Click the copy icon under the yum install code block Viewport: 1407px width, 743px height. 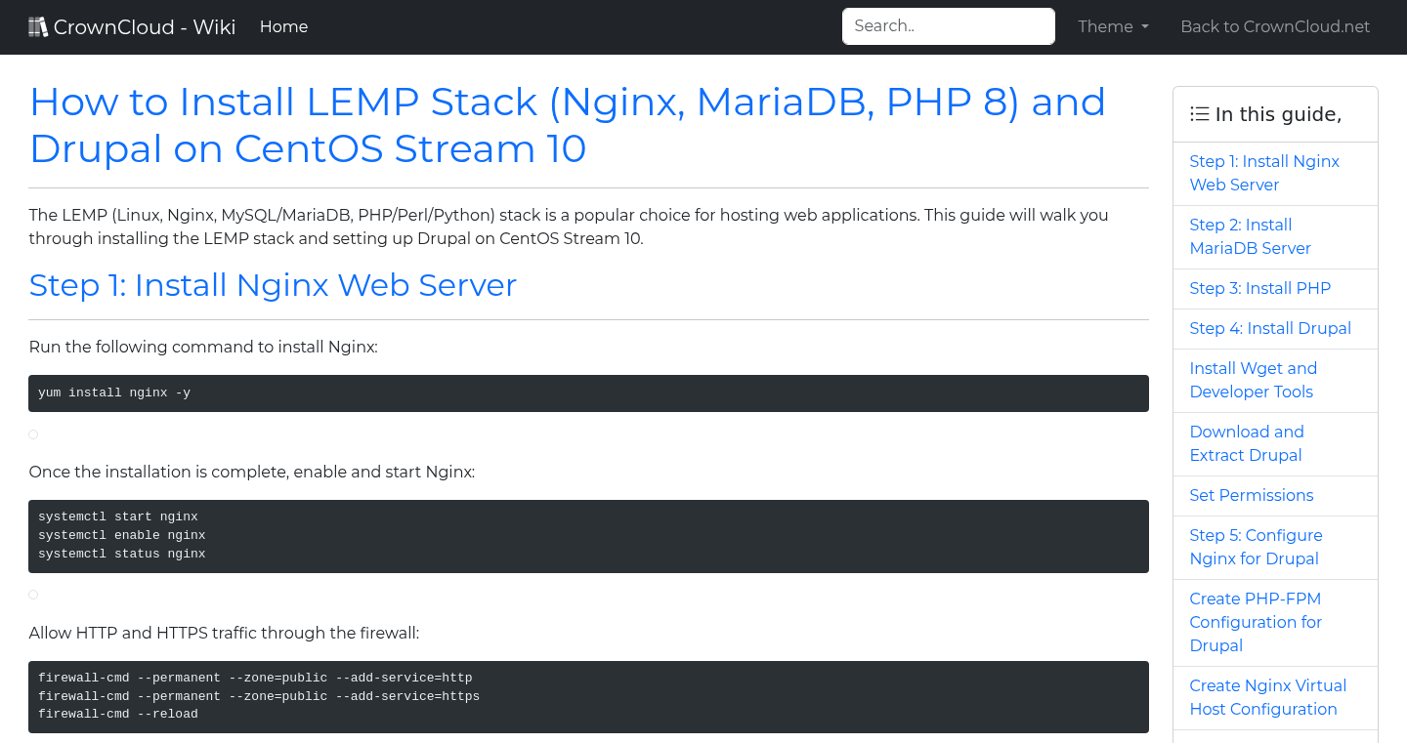(x=32, y=433)
